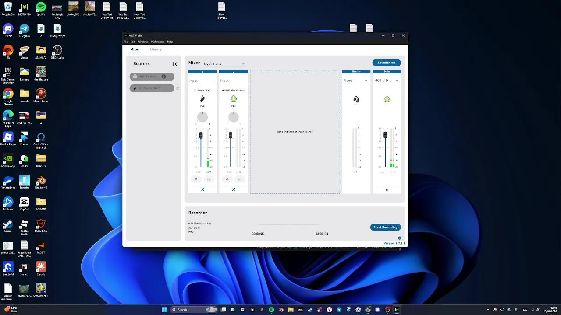Open the Preferences menu

click(x=158, y=42)
